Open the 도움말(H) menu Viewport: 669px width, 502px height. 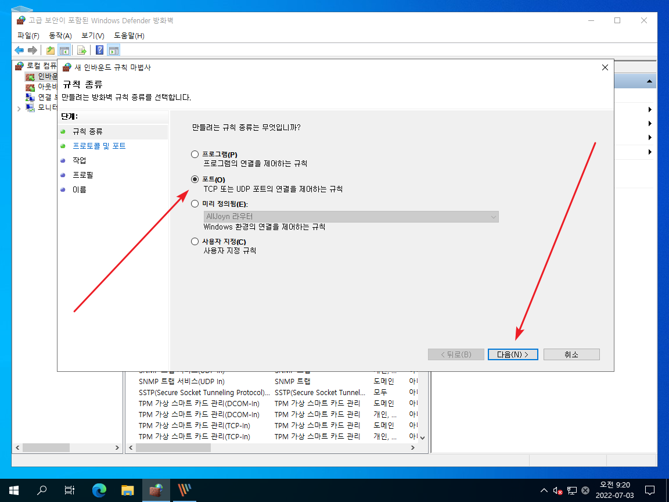pos(129,36)
